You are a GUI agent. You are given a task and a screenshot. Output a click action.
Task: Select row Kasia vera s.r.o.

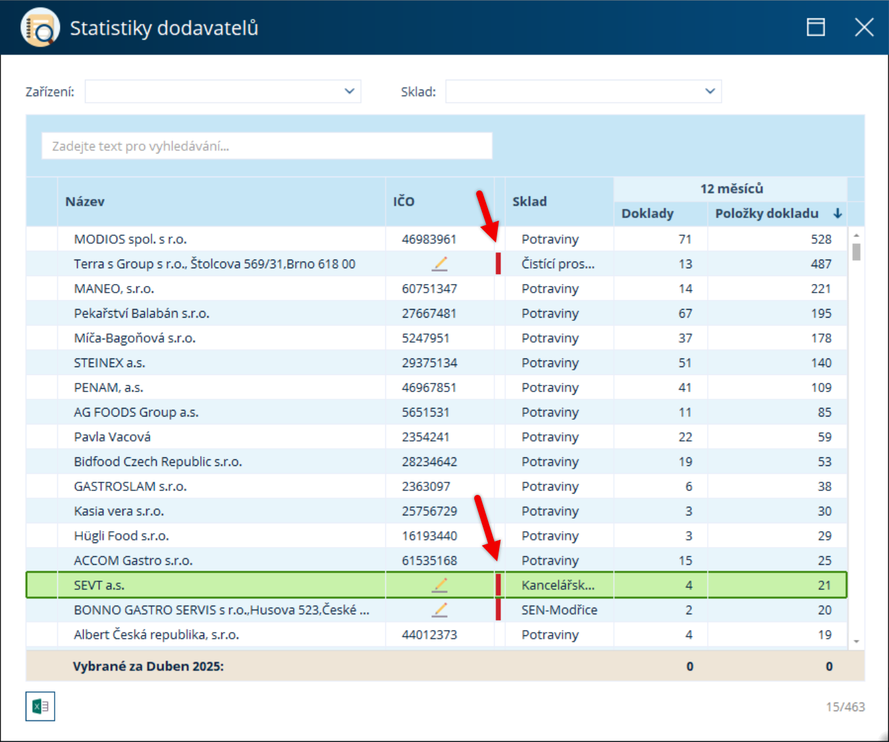pos(437,511)
